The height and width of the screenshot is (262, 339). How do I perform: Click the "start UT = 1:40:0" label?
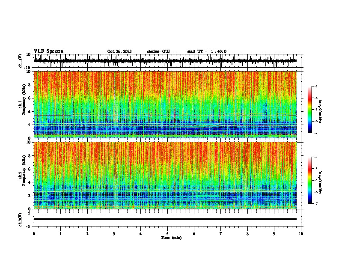(x=207, y=51)
